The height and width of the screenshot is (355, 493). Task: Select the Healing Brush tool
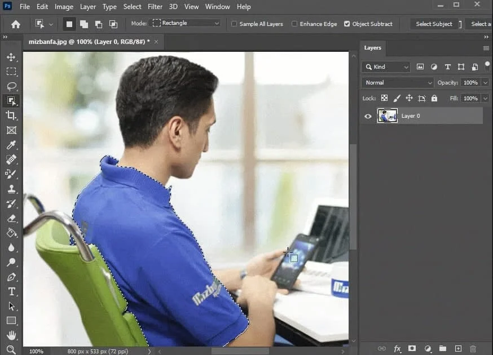11,159
